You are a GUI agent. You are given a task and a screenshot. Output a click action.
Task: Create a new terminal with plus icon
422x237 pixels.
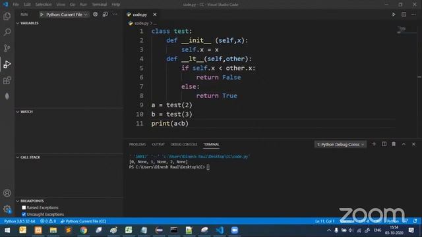coord(374,144)
